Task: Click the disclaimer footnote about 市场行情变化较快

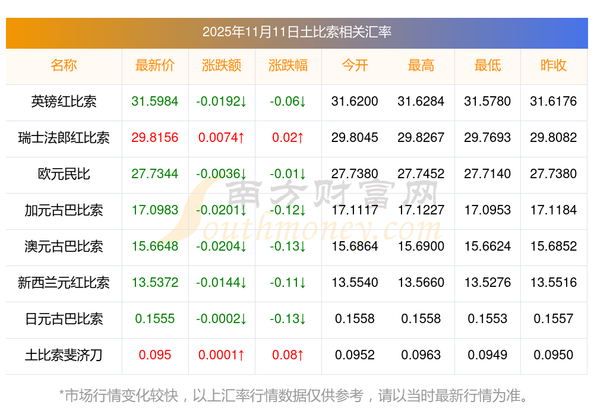Action: coord(294,396)
